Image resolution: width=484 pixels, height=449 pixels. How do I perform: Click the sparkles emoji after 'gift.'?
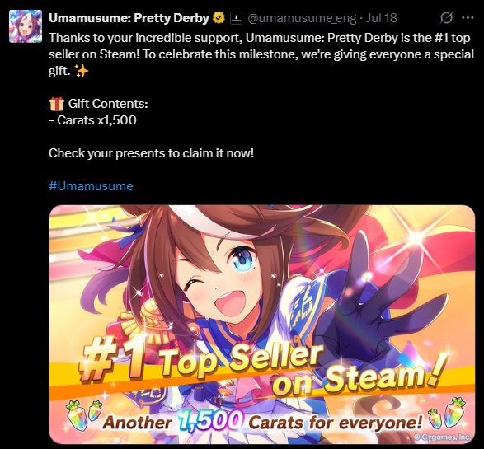82,71
